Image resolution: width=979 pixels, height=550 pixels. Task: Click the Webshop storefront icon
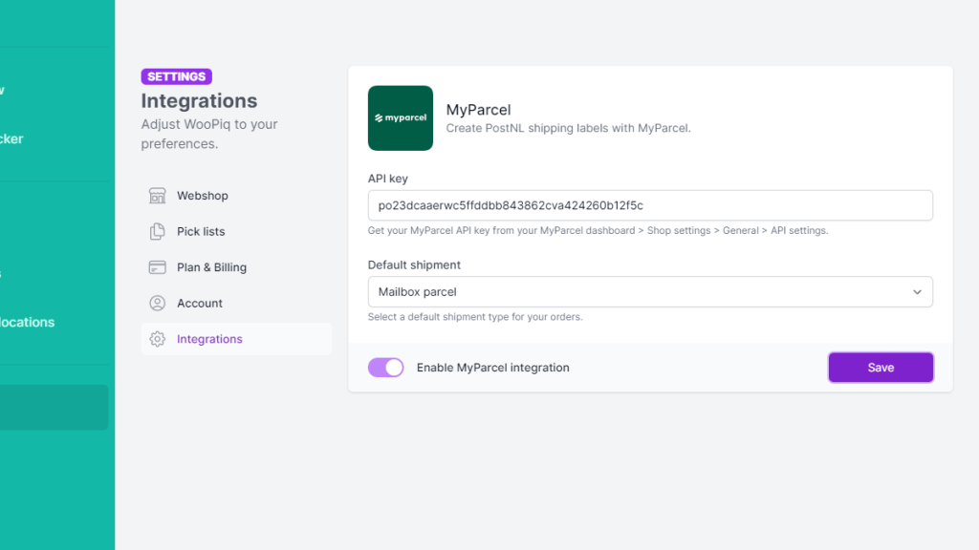[158, 196]
